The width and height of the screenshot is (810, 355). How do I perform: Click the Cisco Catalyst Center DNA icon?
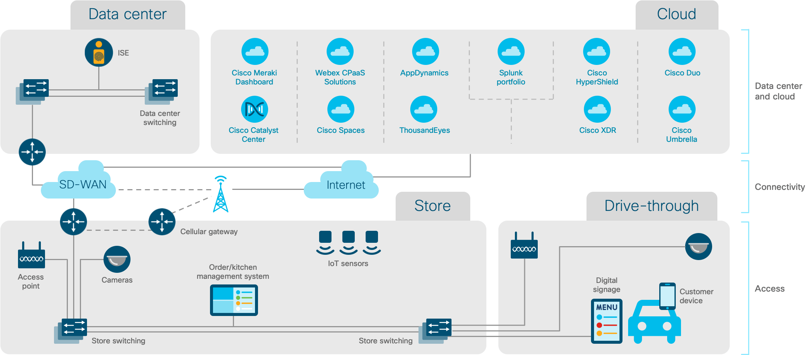[x=255, y=109]
